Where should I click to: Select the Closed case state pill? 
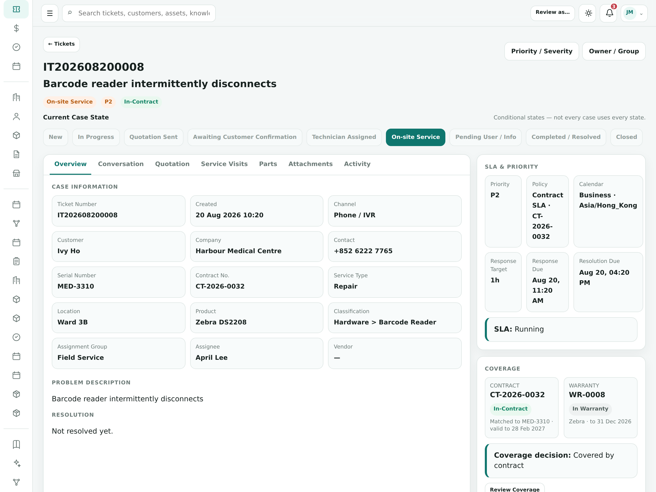626,137
